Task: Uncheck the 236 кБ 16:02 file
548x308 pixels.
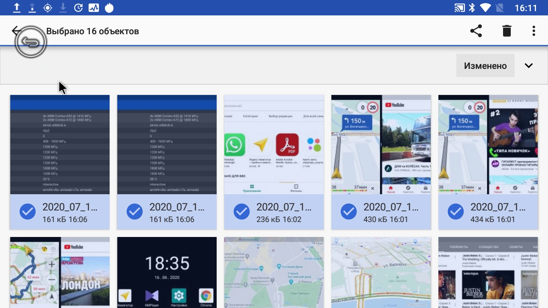Action: [242, 212]
